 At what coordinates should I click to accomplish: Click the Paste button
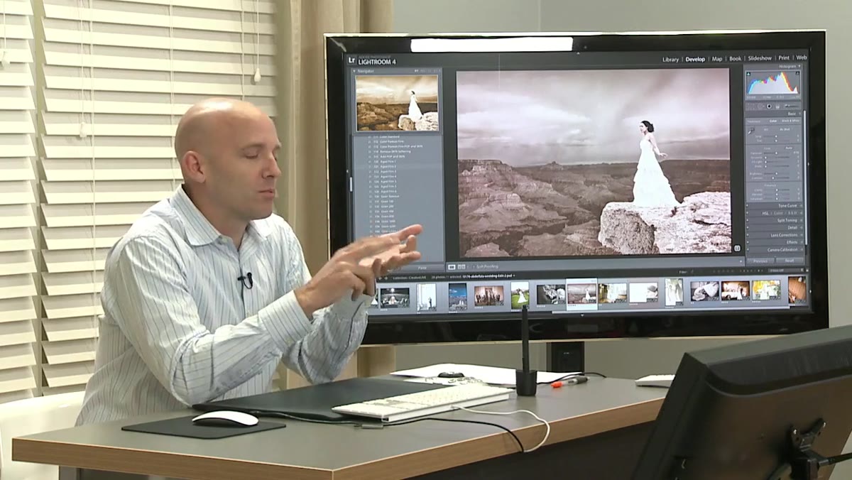422,268
